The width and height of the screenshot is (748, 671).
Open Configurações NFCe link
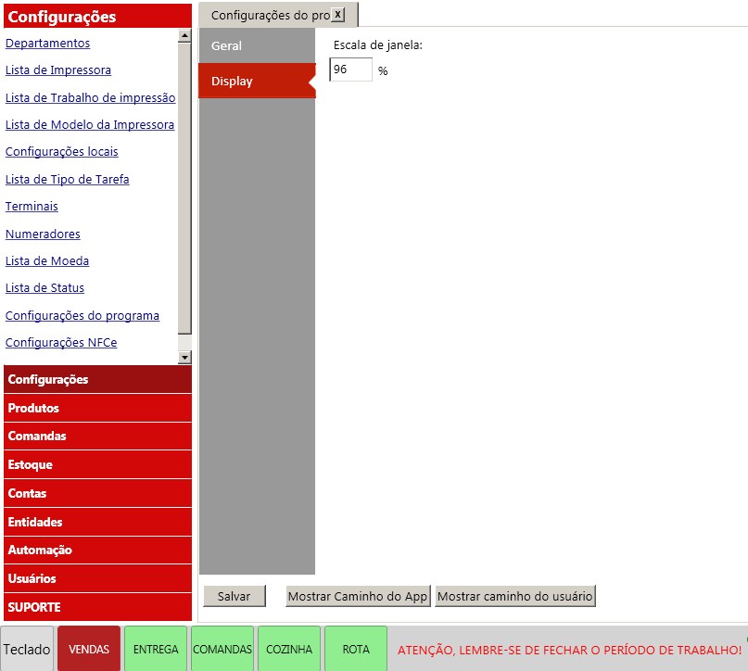tap(61, 342)
